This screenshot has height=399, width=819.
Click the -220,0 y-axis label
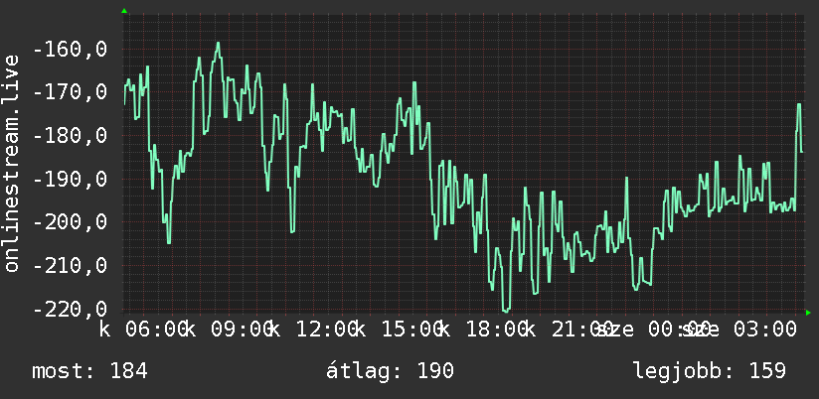(x=70, y=309)
